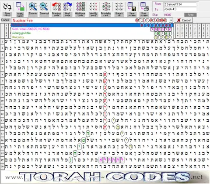Select matrix row number 6 header
Screen dimensions: 210x184
(x=2, y=75)
